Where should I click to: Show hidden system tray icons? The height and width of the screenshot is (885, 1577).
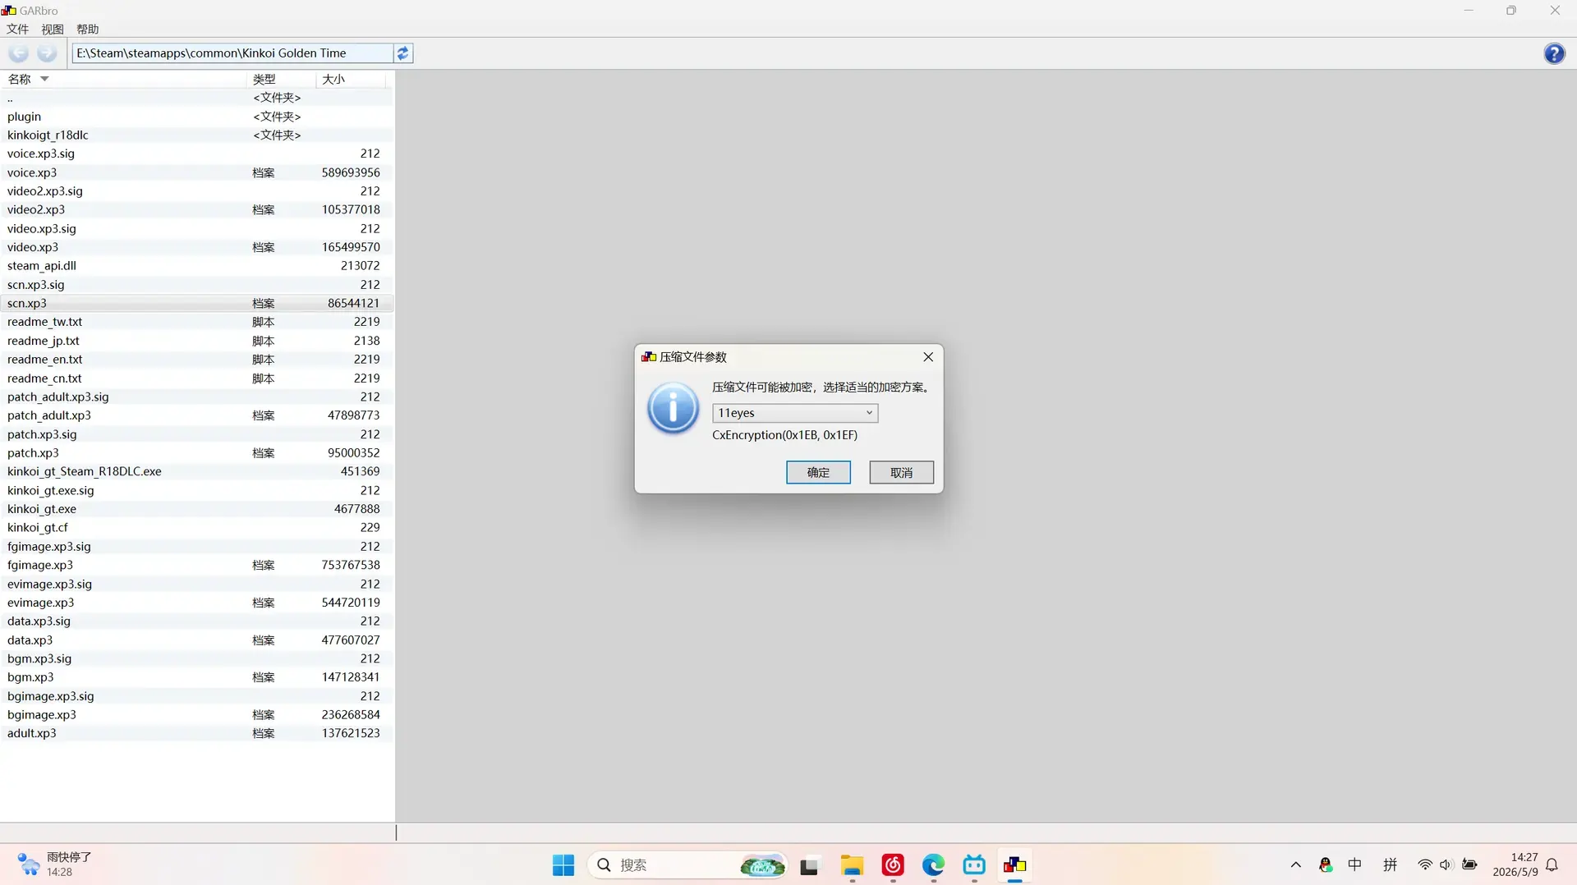(x=1295, y=865)
